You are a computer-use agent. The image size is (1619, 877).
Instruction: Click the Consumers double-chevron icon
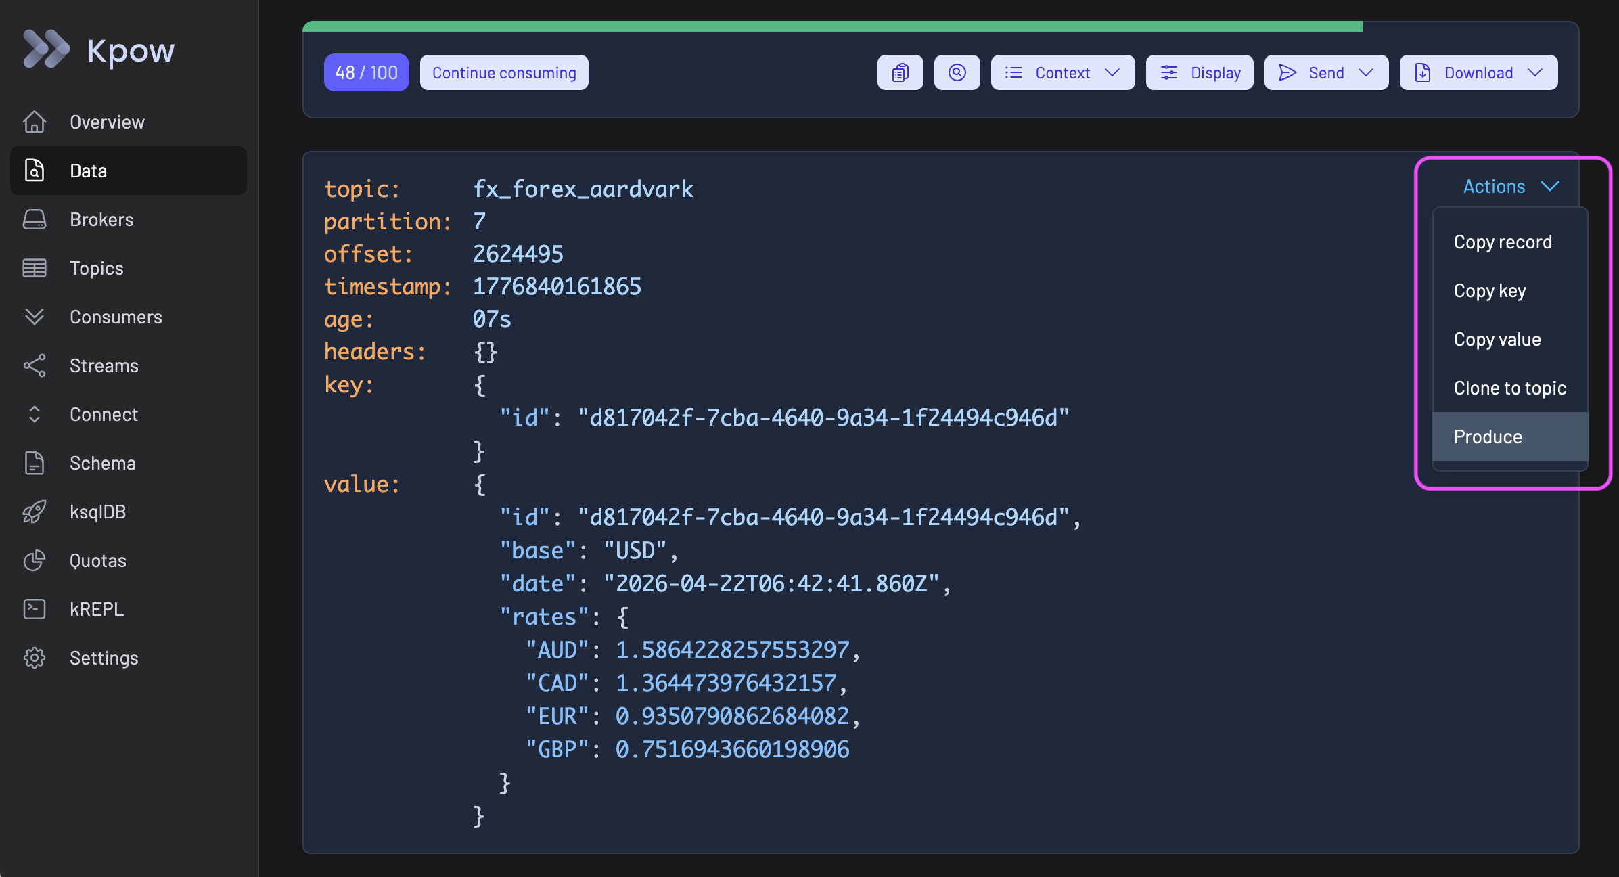coord(35,317)
